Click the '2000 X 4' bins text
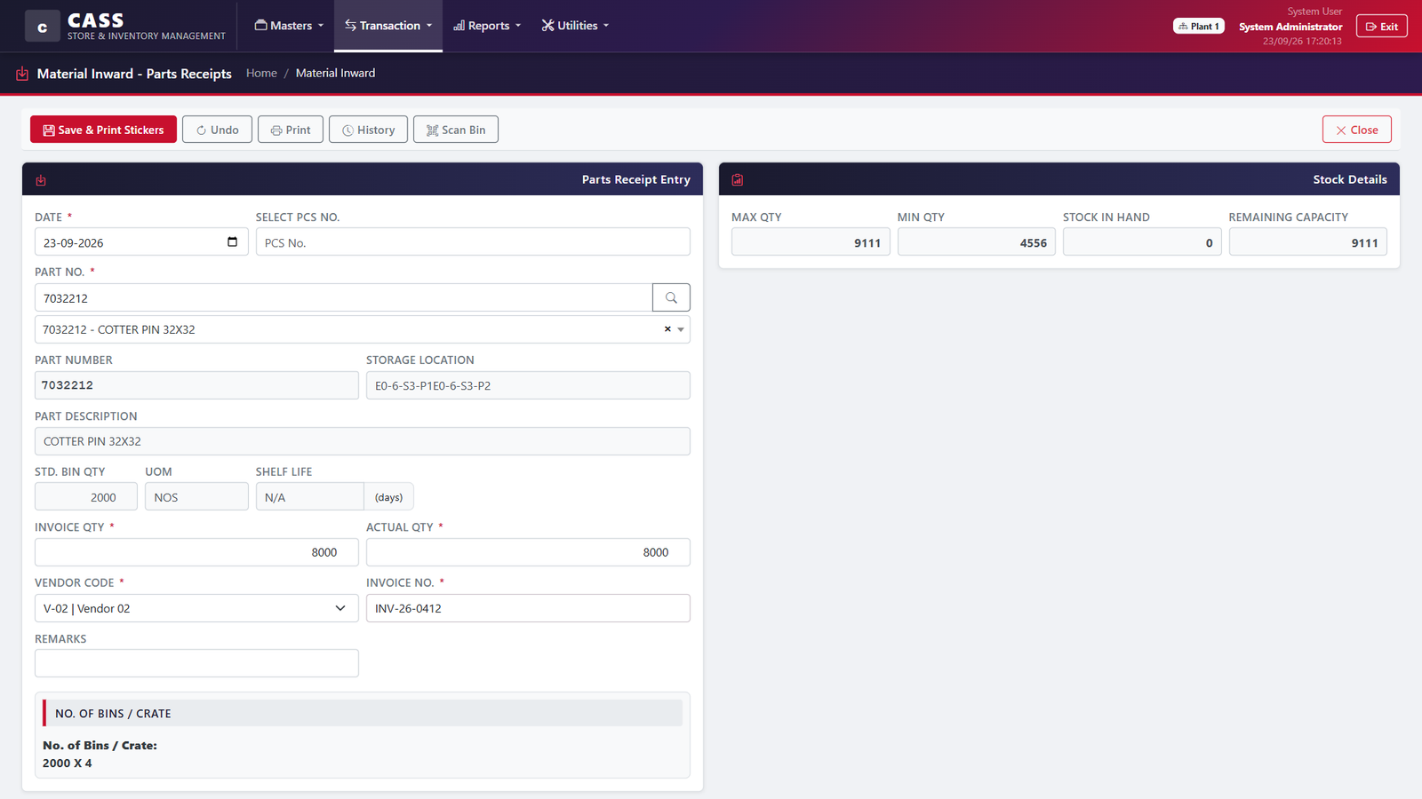Viewport: 1422px width, 799px height. (68, 763)
